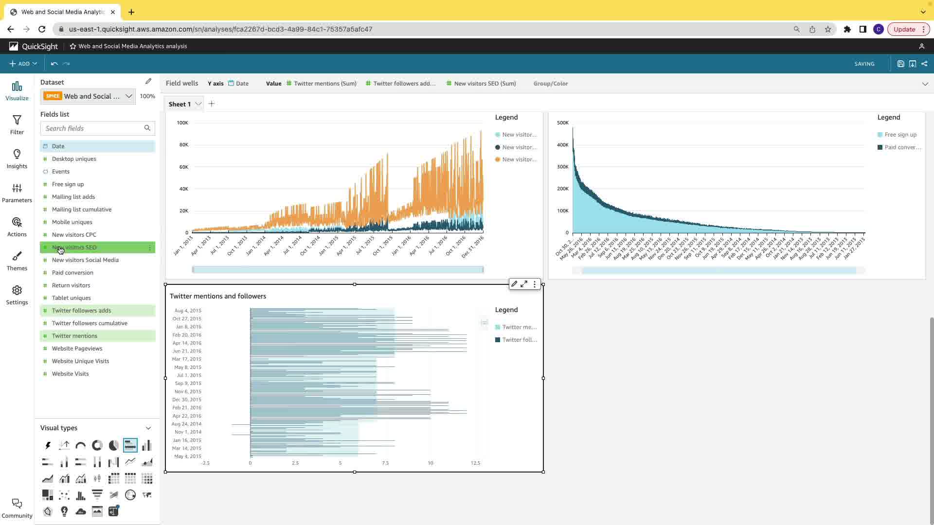Click the undo arrow in the toolbar

click(54, 64)
